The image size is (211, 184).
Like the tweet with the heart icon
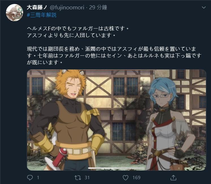125,178
